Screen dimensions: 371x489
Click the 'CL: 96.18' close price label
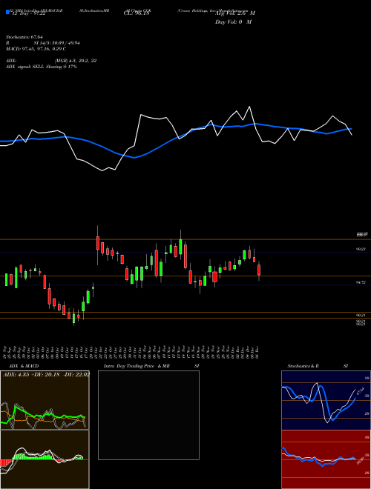point(137,13)
